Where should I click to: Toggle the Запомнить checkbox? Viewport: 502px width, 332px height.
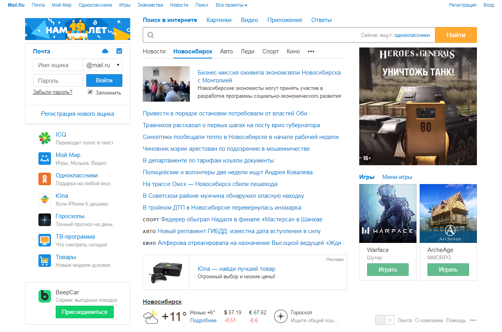click(90, 92)
